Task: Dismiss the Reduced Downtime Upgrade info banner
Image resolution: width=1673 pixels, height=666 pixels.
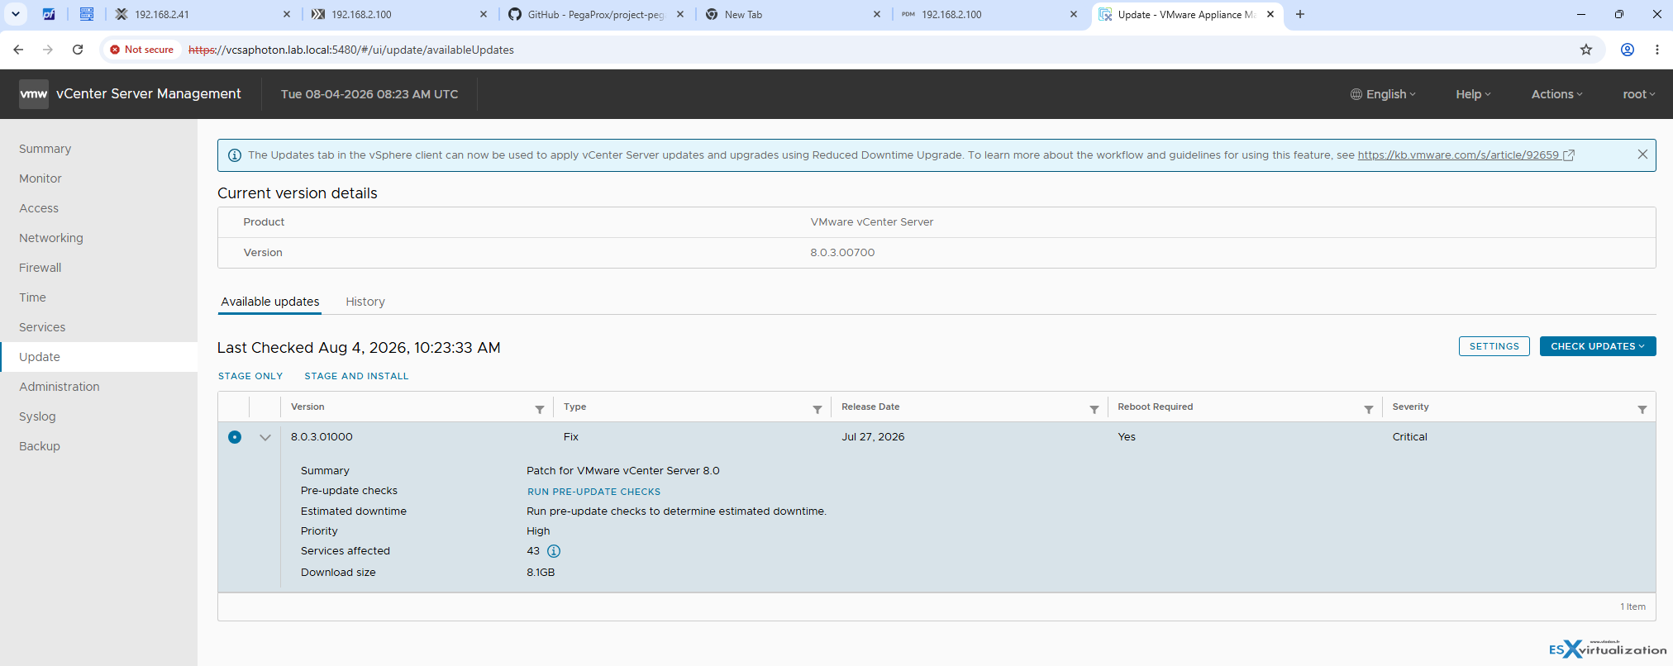Action: point(1642,155)
